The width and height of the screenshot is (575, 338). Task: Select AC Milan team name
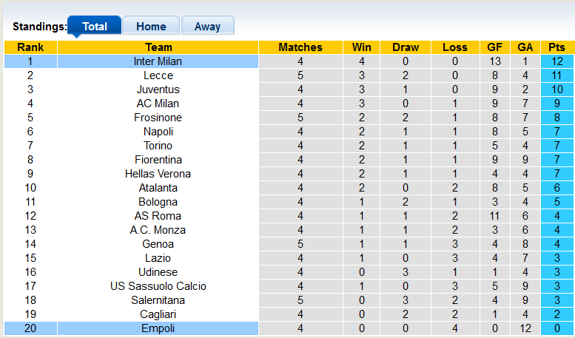[x=158, y=104]
